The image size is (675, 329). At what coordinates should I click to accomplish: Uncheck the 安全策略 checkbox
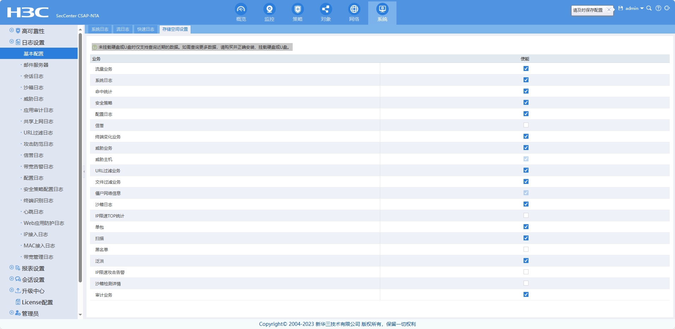526,102
